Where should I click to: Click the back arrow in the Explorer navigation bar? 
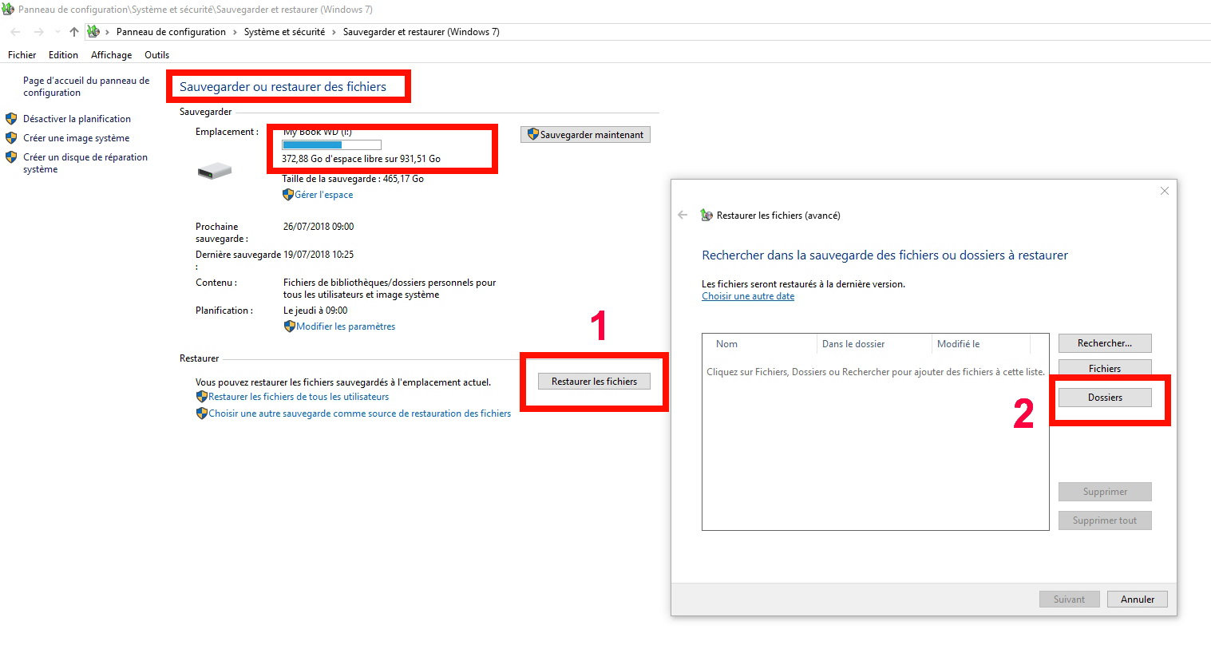(15, 32)
